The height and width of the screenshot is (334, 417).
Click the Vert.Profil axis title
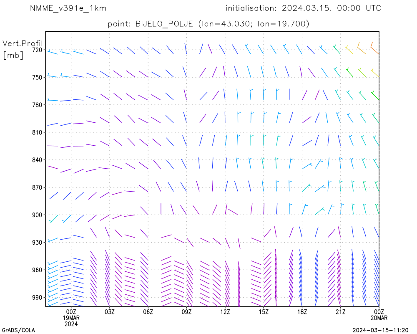[23, 43]
